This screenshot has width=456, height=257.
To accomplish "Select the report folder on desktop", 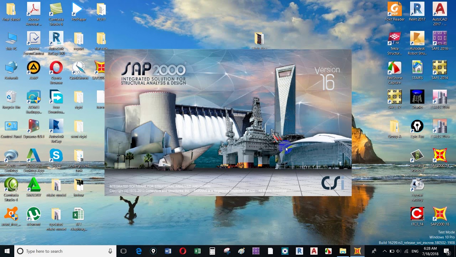I will pos(78,41).
